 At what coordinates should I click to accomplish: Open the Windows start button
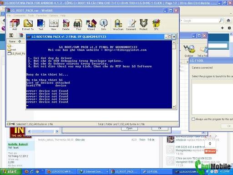pos(10,172)
